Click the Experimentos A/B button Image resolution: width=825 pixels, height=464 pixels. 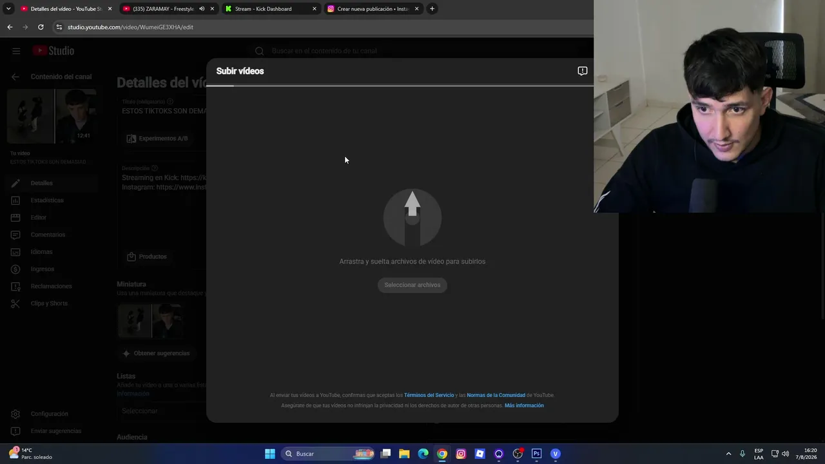tap(157, 139)
